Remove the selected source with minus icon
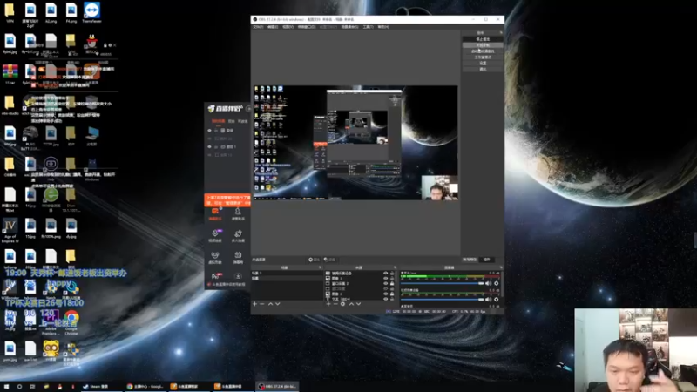 pos(335,304)
